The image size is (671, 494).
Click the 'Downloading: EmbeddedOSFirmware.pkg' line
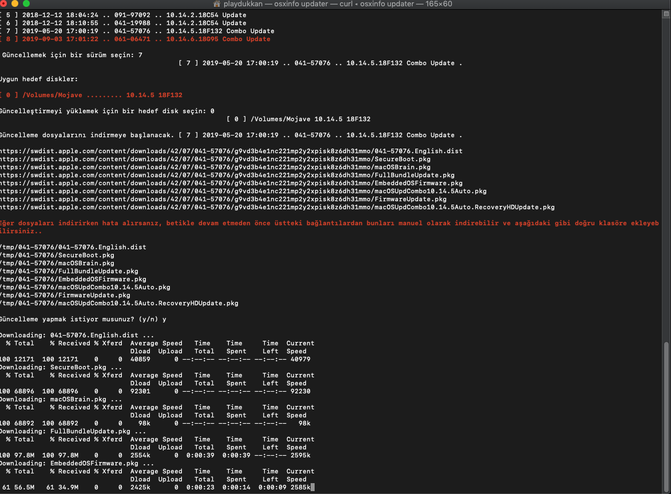[x=77, y=463]
